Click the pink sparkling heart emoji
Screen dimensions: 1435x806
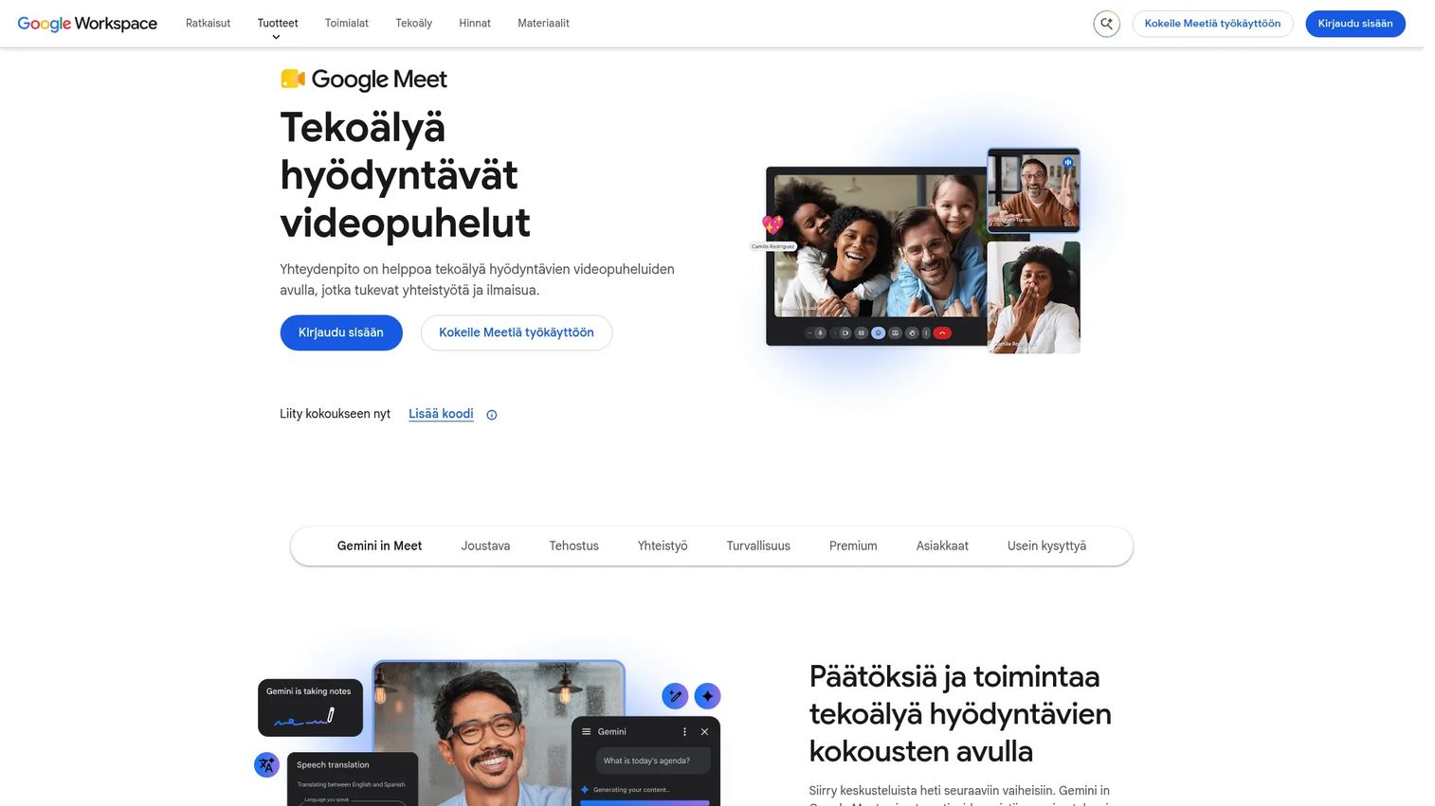773,224
